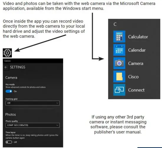This screenshot has height=148, width=162.
Task: Click the Photos section heading
Action: [11, 115]
